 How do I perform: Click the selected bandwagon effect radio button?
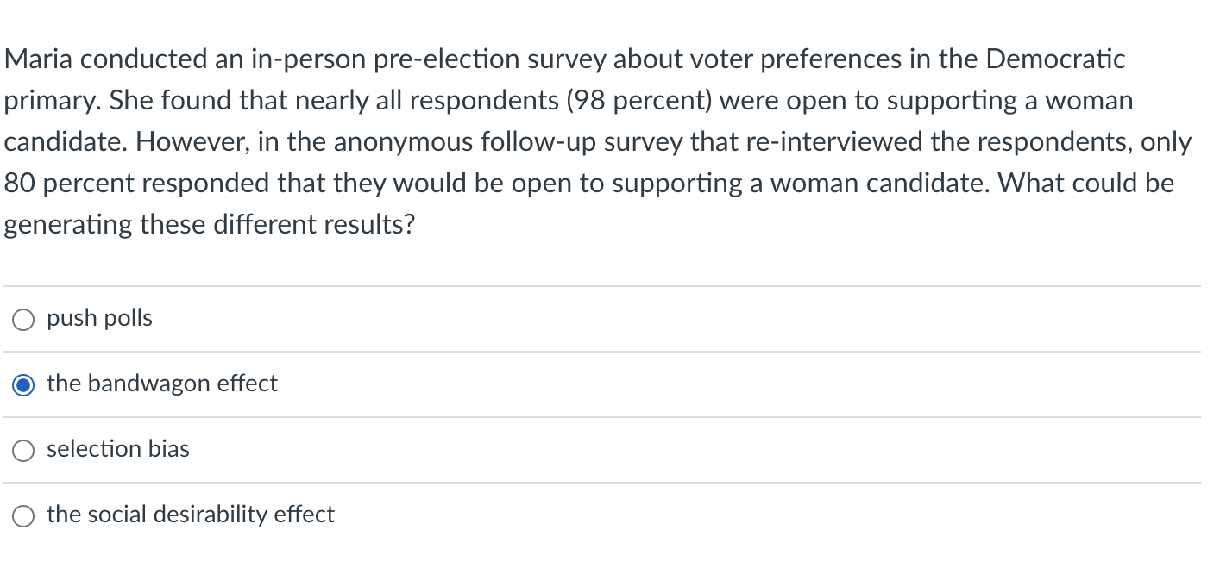click(x=23, y=385)
